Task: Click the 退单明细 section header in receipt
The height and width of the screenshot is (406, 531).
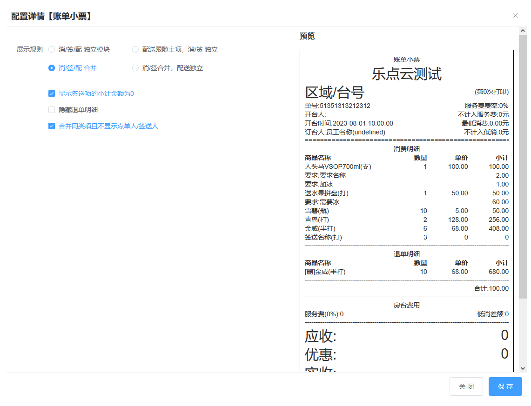Action: [406, 254]
